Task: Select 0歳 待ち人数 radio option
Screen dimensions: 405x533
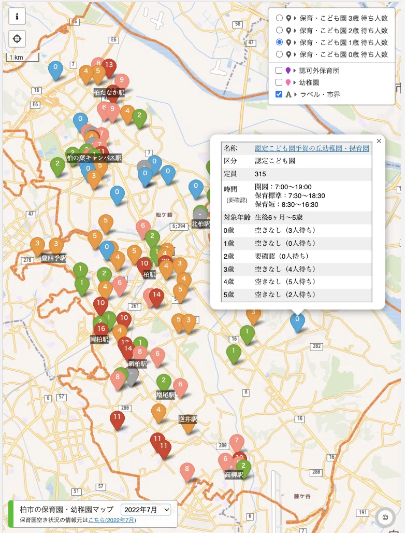Action: pyautogui.click(x=279, y=54)
